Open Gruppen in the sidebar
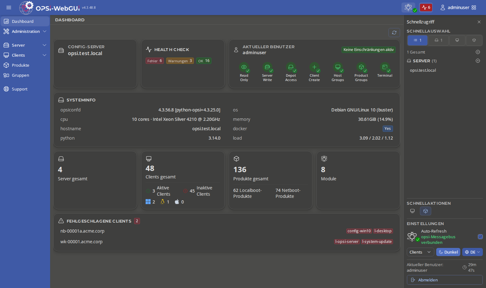This screenshot has width=486, height=288. [25, 75]
